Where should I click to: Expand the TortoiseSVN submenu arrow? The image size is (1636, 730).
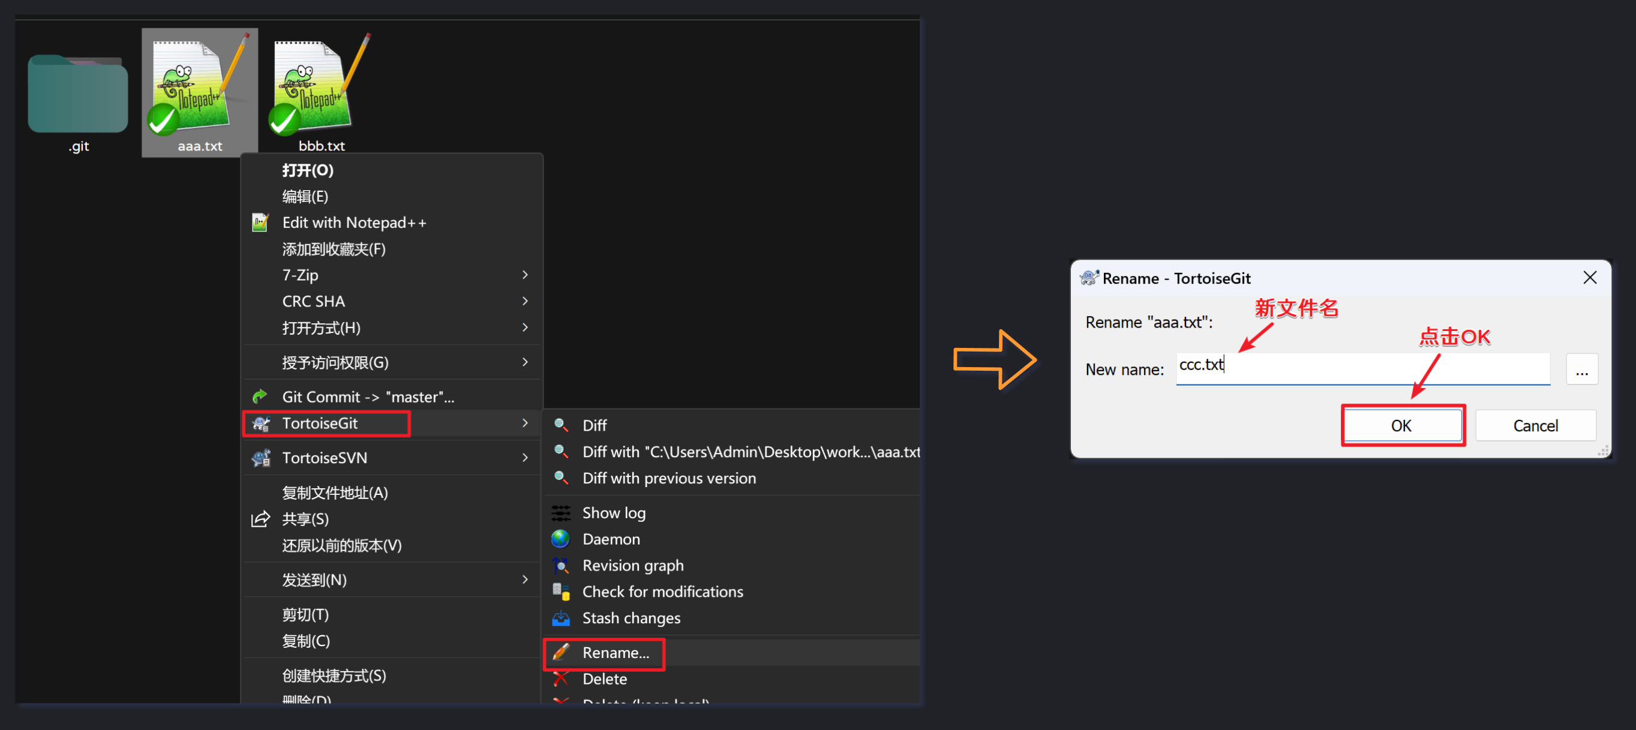[x=524, y=458]
